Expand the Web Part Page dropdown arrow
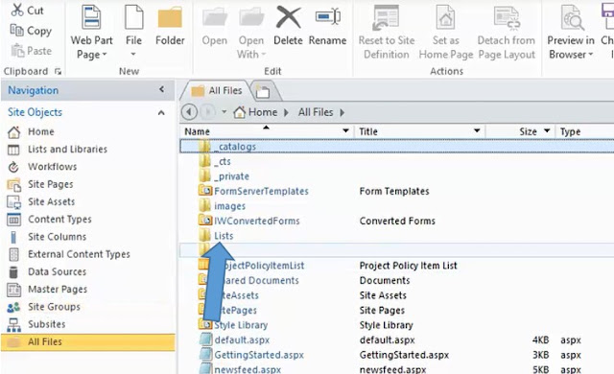Image resolution: width=614 pixels, height=374 pixels. (105, 55)
